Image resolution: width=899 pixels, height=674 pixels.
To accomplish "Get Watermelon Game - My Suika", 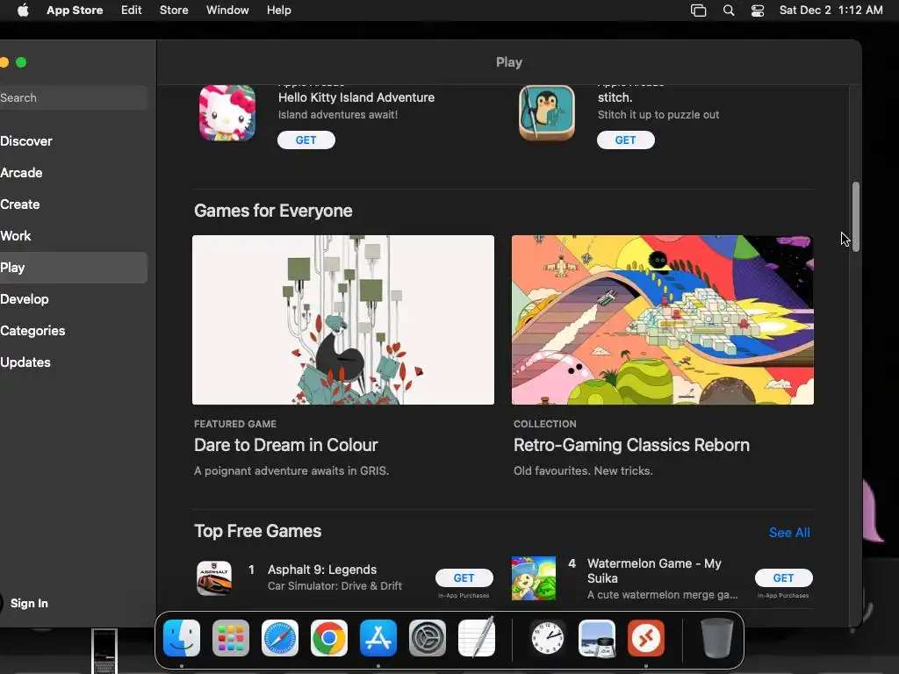I will [783, 577].
